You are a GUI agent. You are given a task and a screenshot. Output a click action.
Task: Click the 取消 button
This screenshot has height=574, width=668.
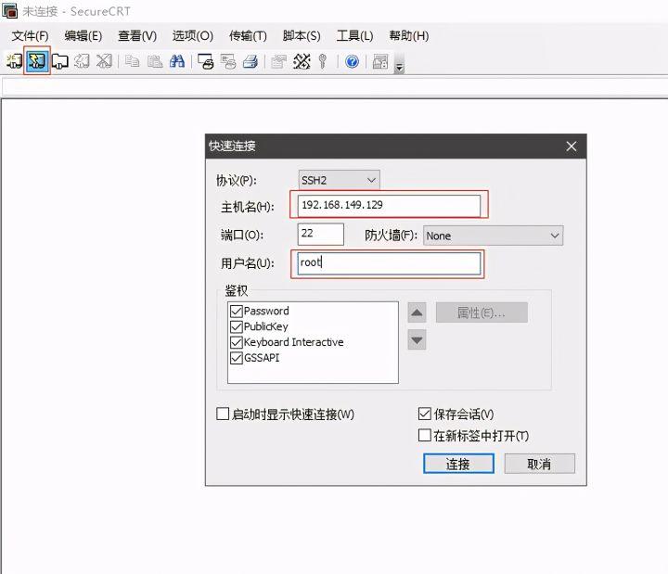tap(539, 464)
